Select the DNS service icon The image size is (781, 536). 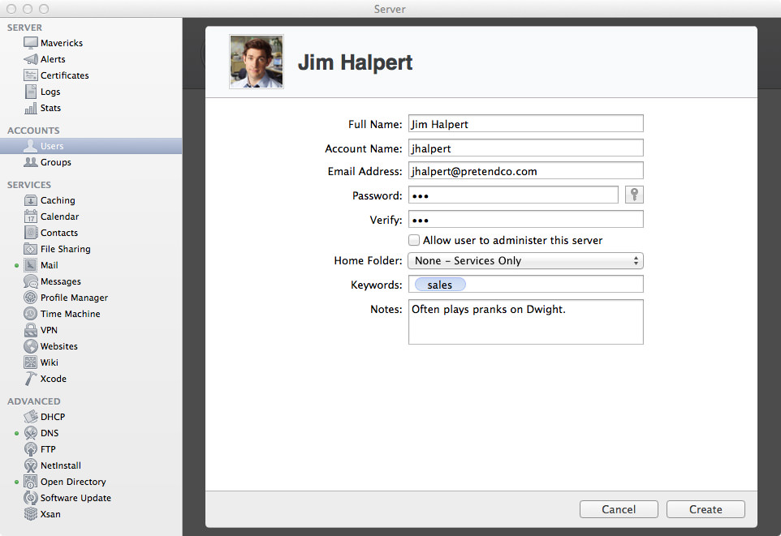click(x=30, y=433)
